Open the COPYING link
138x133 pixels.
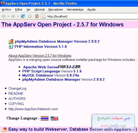(16, 104)
